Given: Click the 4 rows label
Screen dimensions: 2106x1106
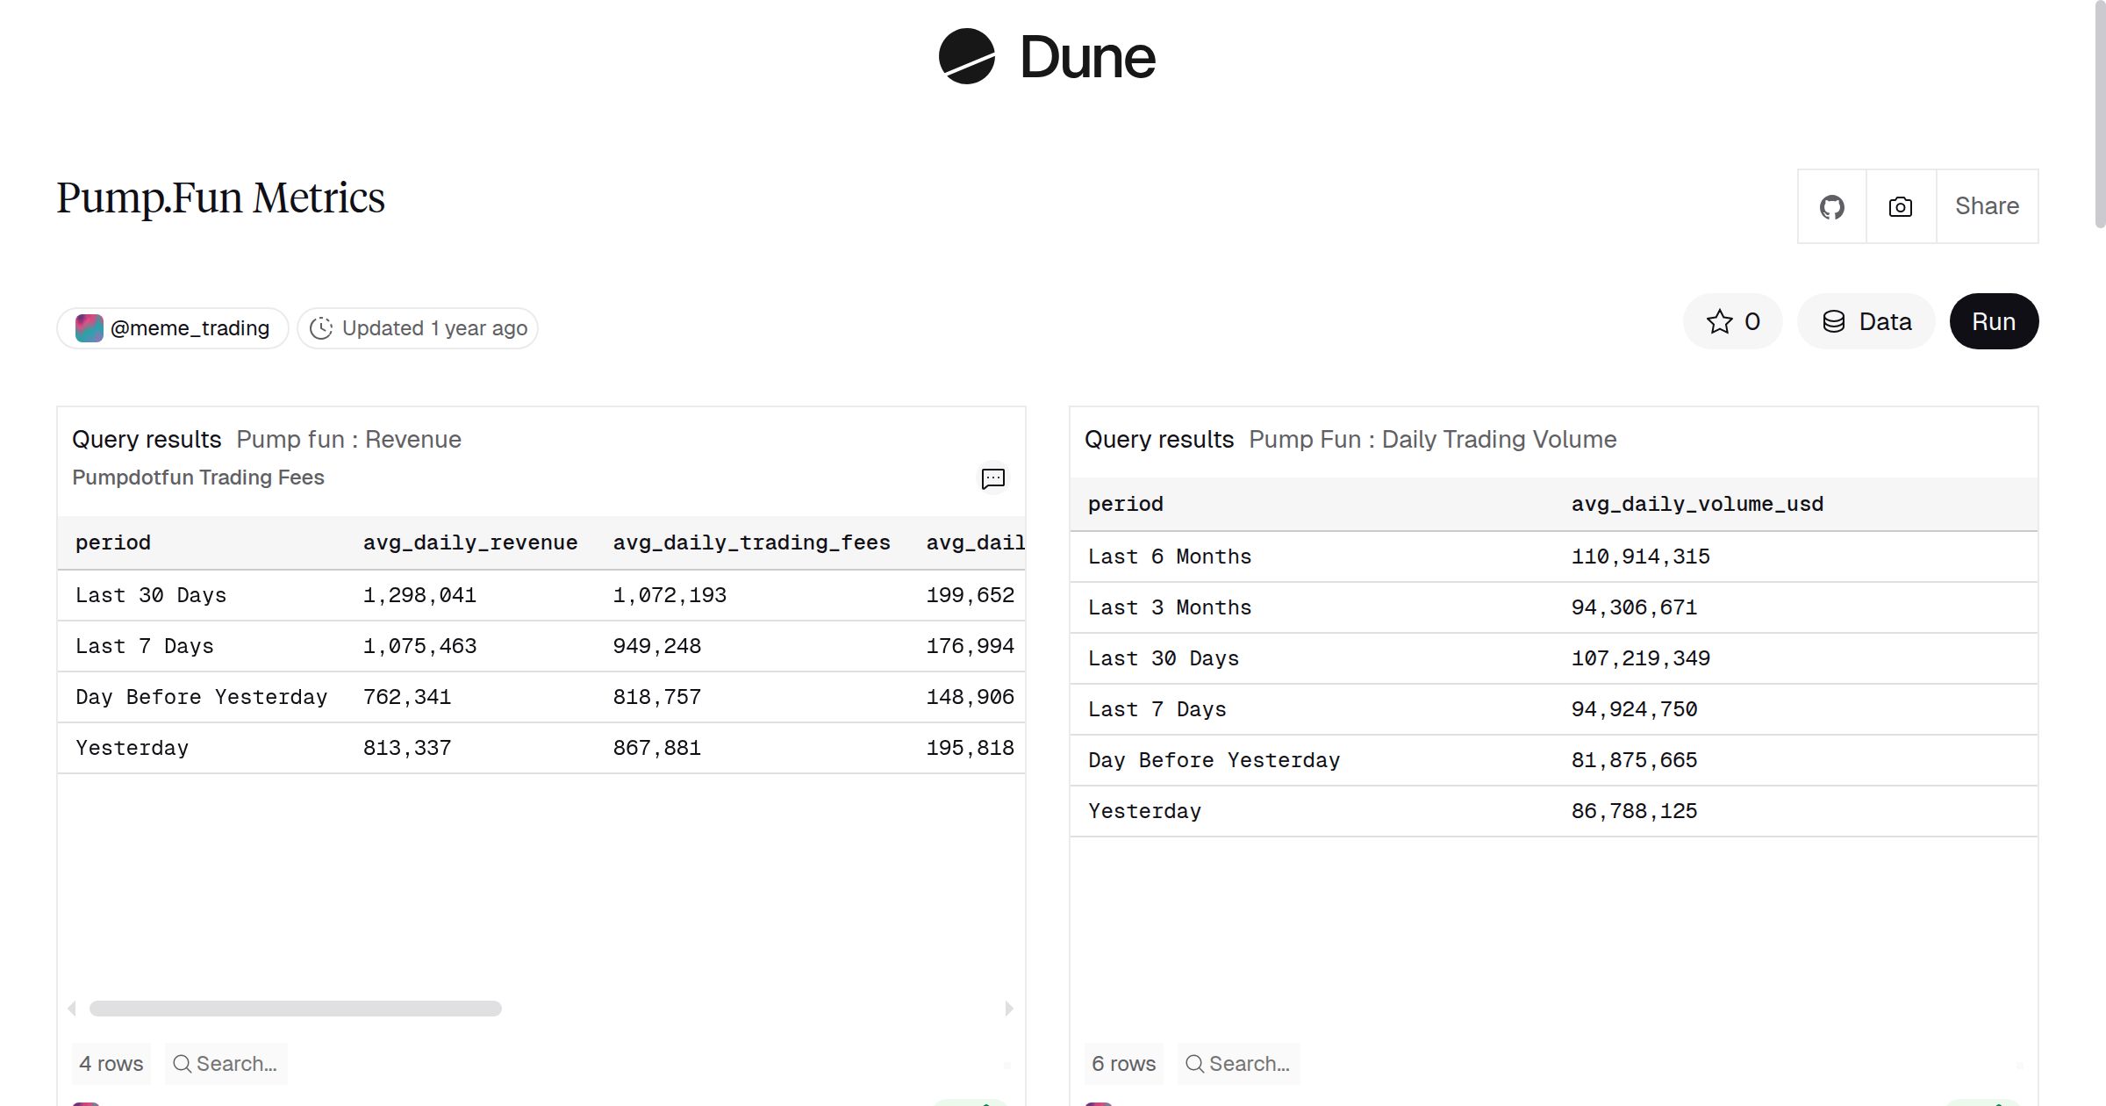Looking at the screenshot, I should point(111,1063).
